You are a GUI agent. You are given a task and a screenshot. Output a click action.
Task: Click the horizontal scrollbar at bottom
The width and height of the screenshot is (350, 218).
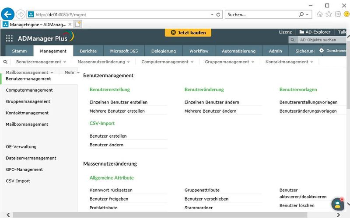(160, 215)
